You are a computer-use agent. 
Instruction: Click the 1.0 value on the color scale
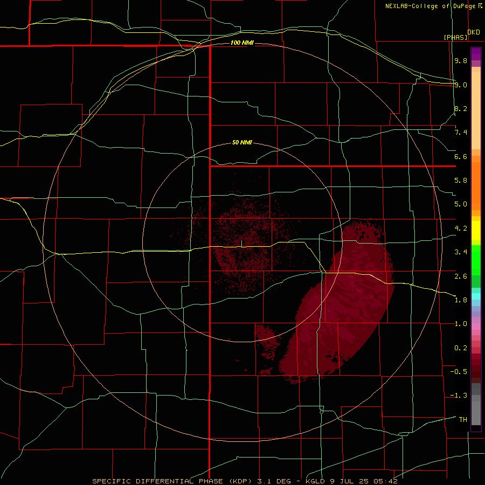461,324
